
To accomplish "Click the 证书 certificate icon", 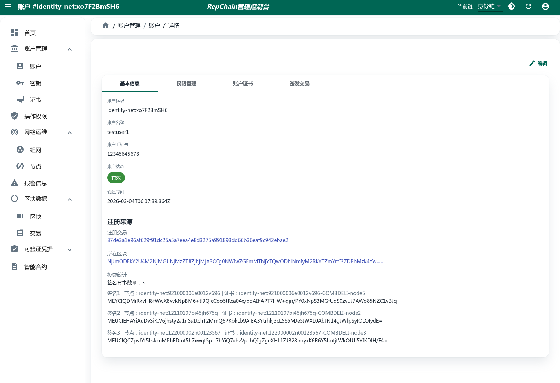I will point(20,99).
